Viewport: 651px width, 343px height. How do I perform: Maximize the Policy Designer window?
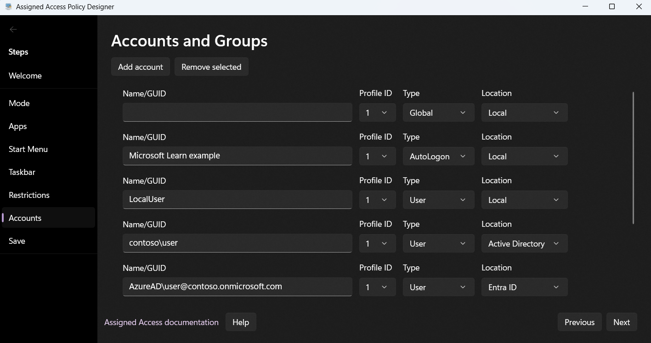click(612, 7)
